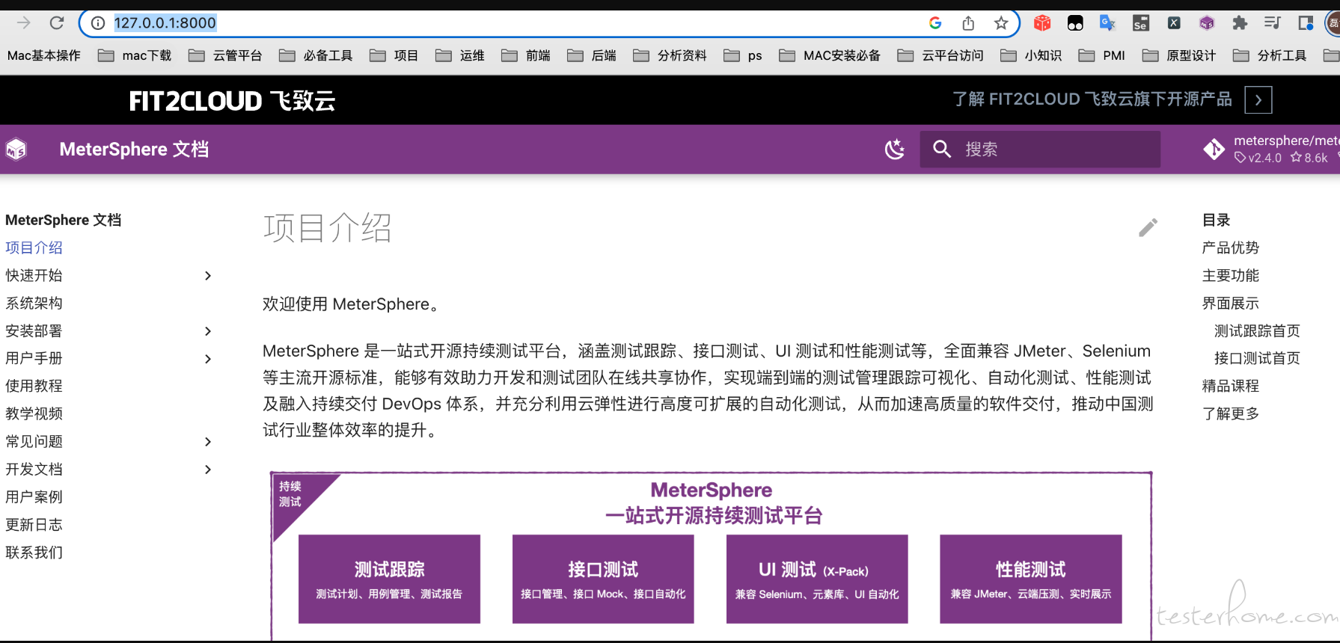The image size is (1340, 643).
Task: Open 用户案例 in the left navigation
Action: (x=34, y=496)
